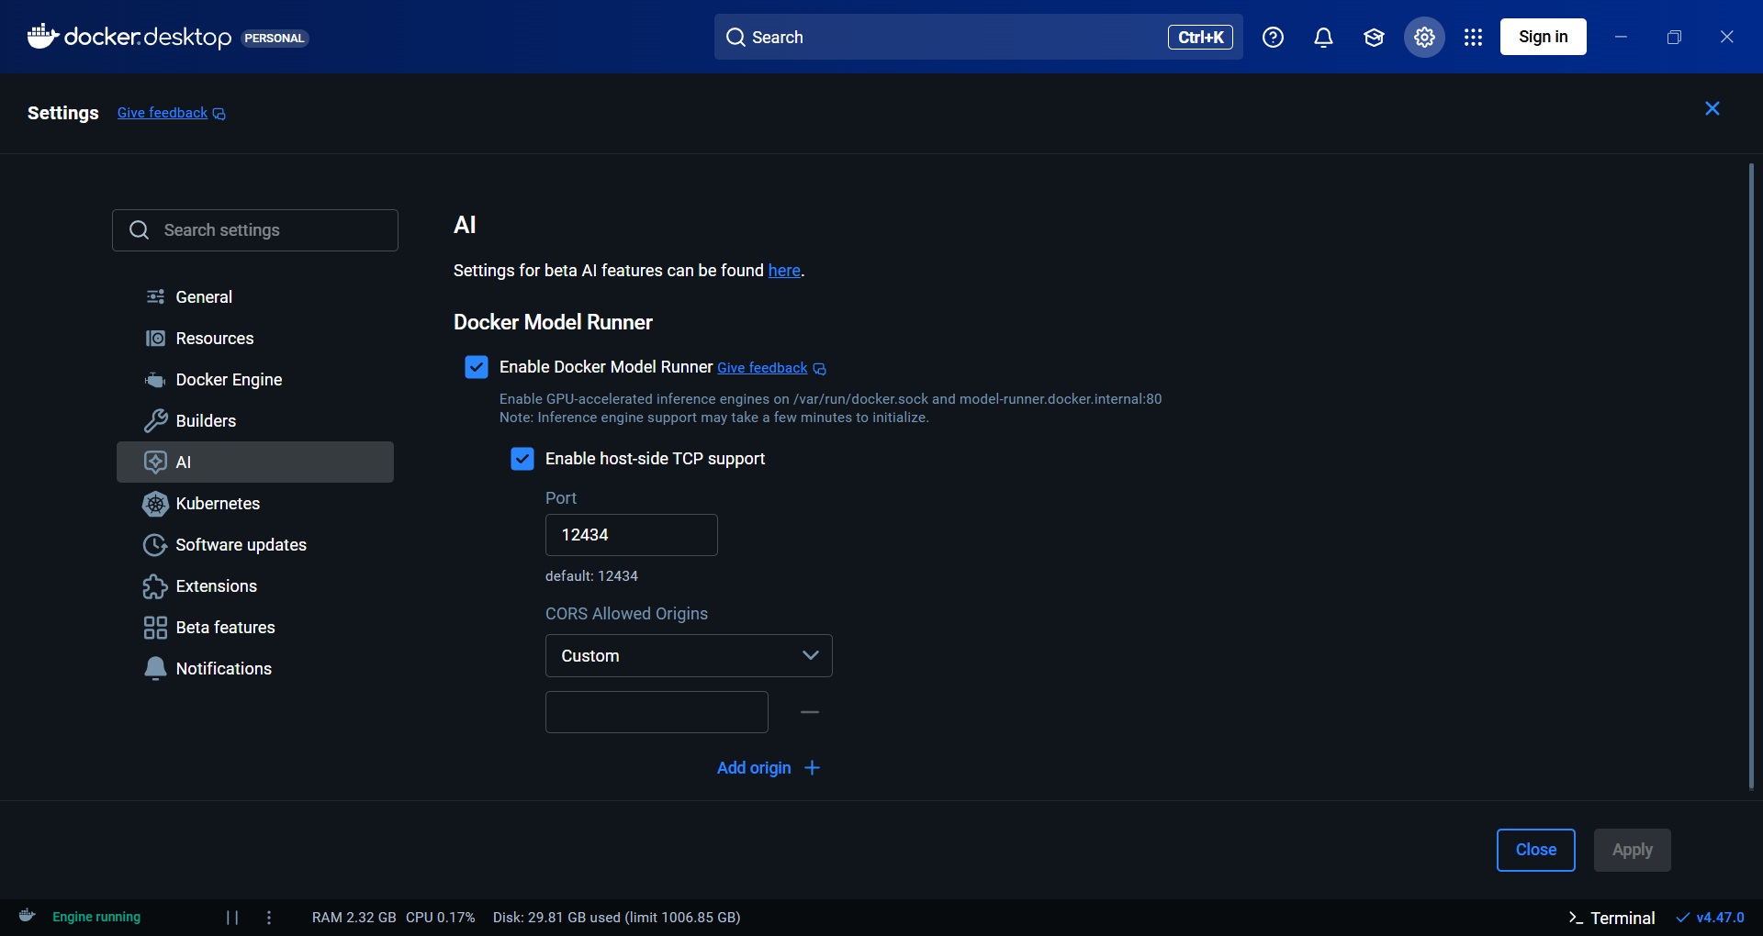
Task: Switch to the Kubernetes settings
Action: (255, 504)
